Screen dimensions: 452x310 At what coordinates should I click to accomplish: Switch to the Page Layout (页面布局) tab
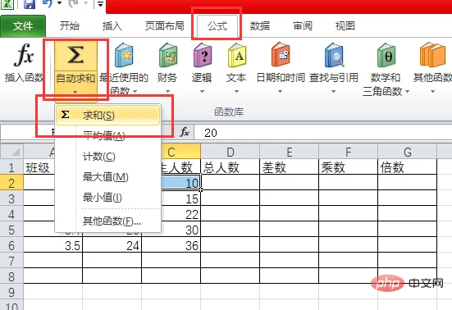pos(164,26)
